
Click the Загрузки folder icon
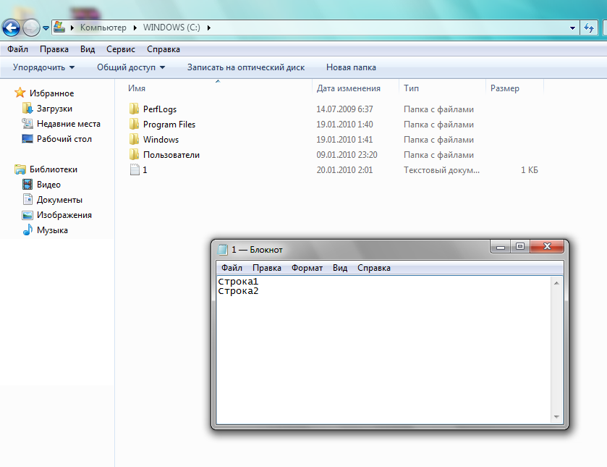27,108
